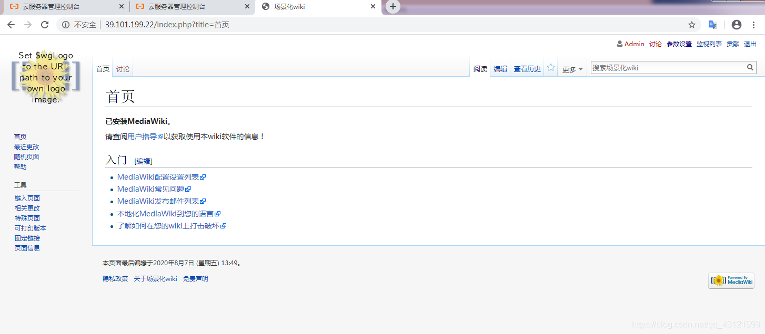Go back with the browser back arrow

(x=11, y=25)
